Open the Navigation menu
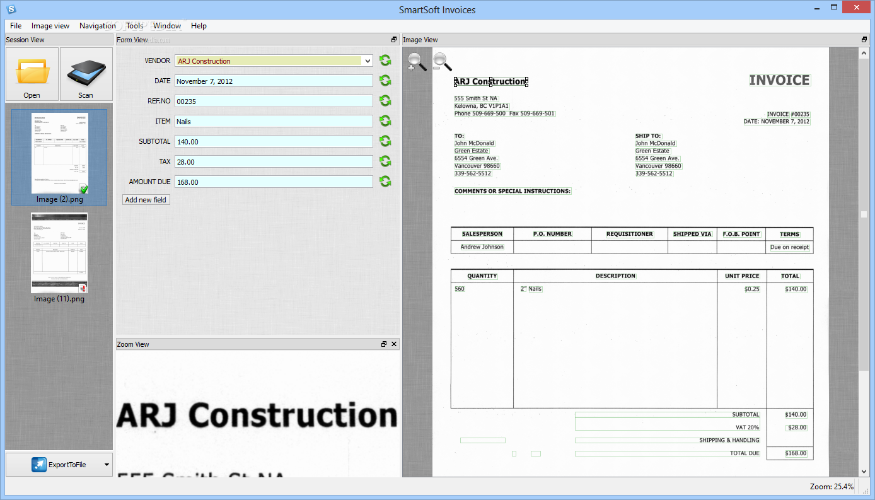875x500 pixels. 97,26
